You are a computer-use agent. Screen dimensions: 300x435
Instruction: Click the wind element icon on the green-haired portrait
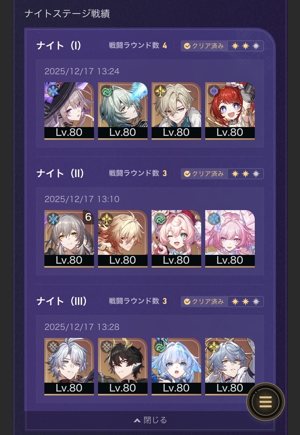point(106,91)
